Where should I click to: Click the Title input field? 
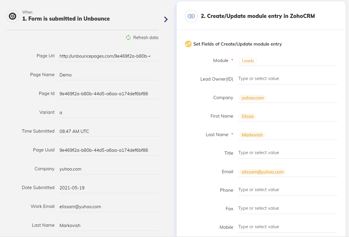(x=287, y=153)
